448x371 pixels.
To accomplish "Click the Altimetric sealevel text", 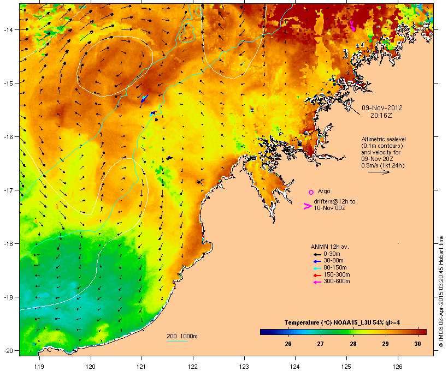I will (x=384, y=139).
